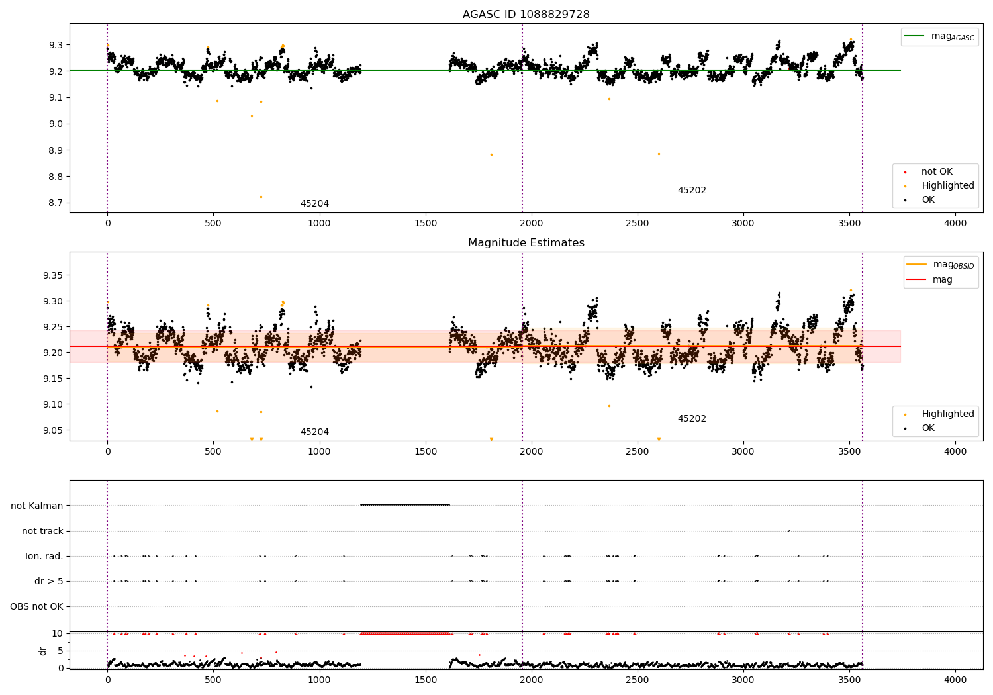
Task: Click the orange line sample beside mag OBSID
Action: coord(916,265)
